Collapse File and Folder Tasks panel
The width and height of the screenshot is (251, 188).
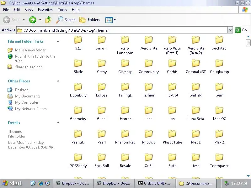(x=58, y=41)
